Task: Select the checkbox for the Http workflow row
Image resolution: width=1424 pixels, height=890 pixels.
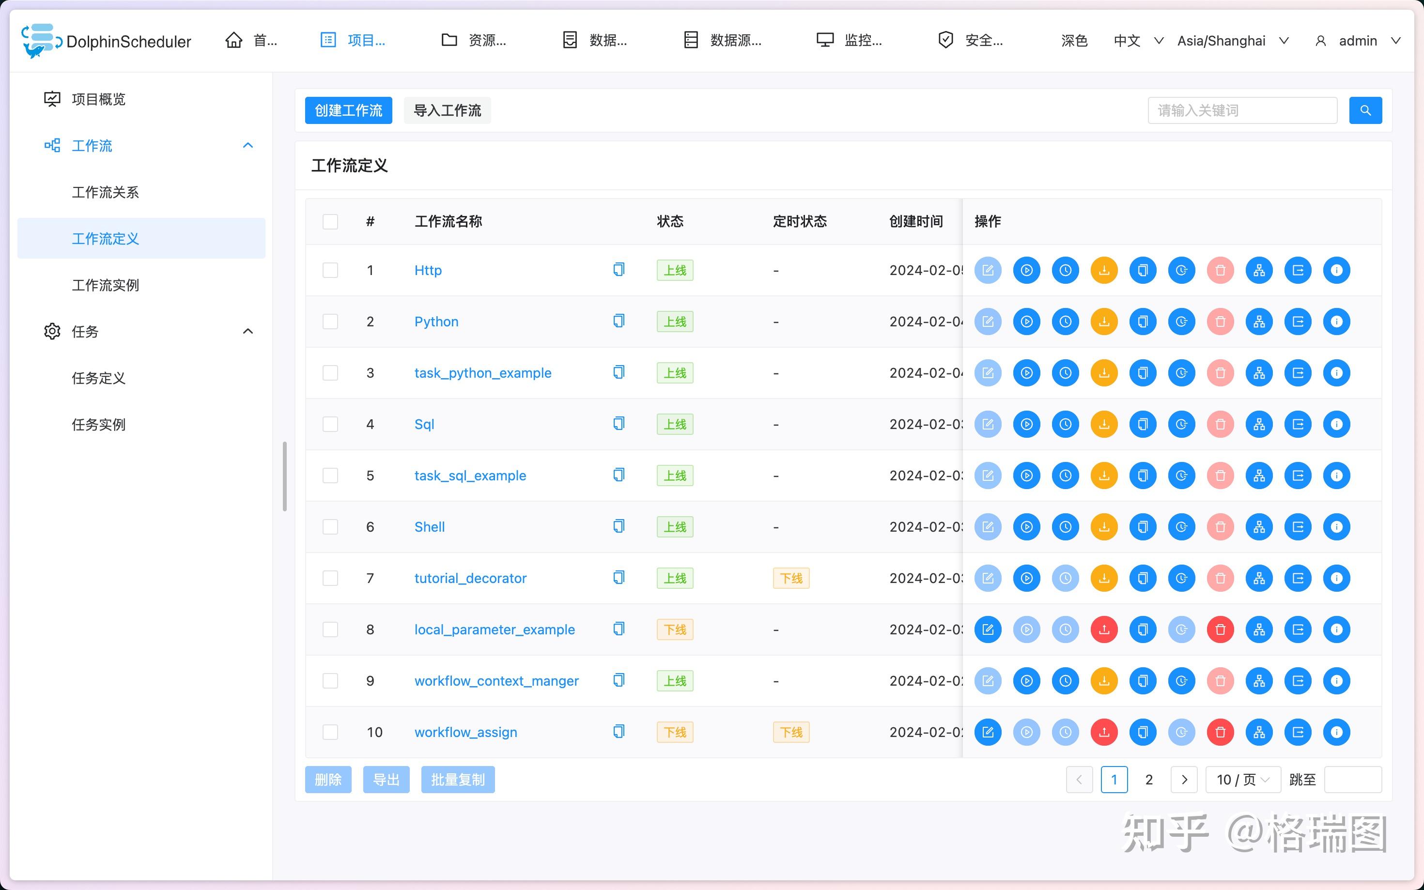Action: coord(330,270)
